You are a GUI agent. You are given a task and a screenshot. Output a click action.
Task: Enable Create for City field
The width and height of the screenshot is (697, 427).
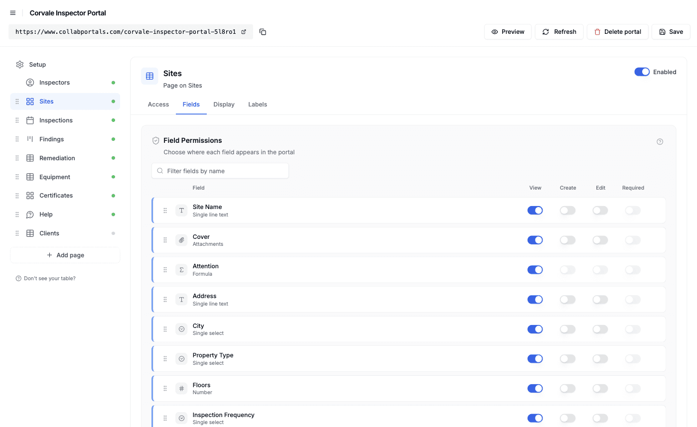[x=567, y=329]
